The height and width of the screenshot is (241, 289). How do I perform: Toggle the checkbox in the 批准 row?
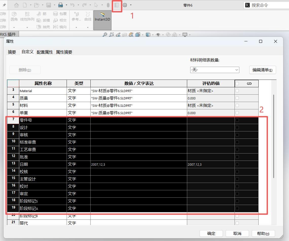[237, 157]
